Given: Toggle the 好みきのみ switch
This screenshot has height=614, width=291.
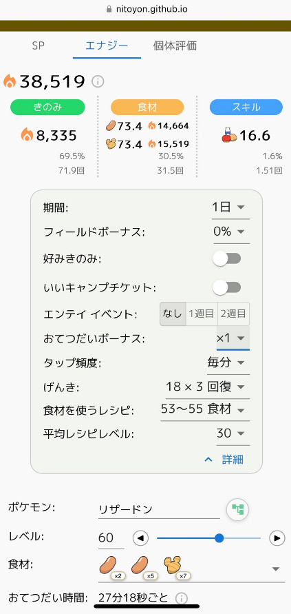Looking at the screenshot, I should (227, 258).
